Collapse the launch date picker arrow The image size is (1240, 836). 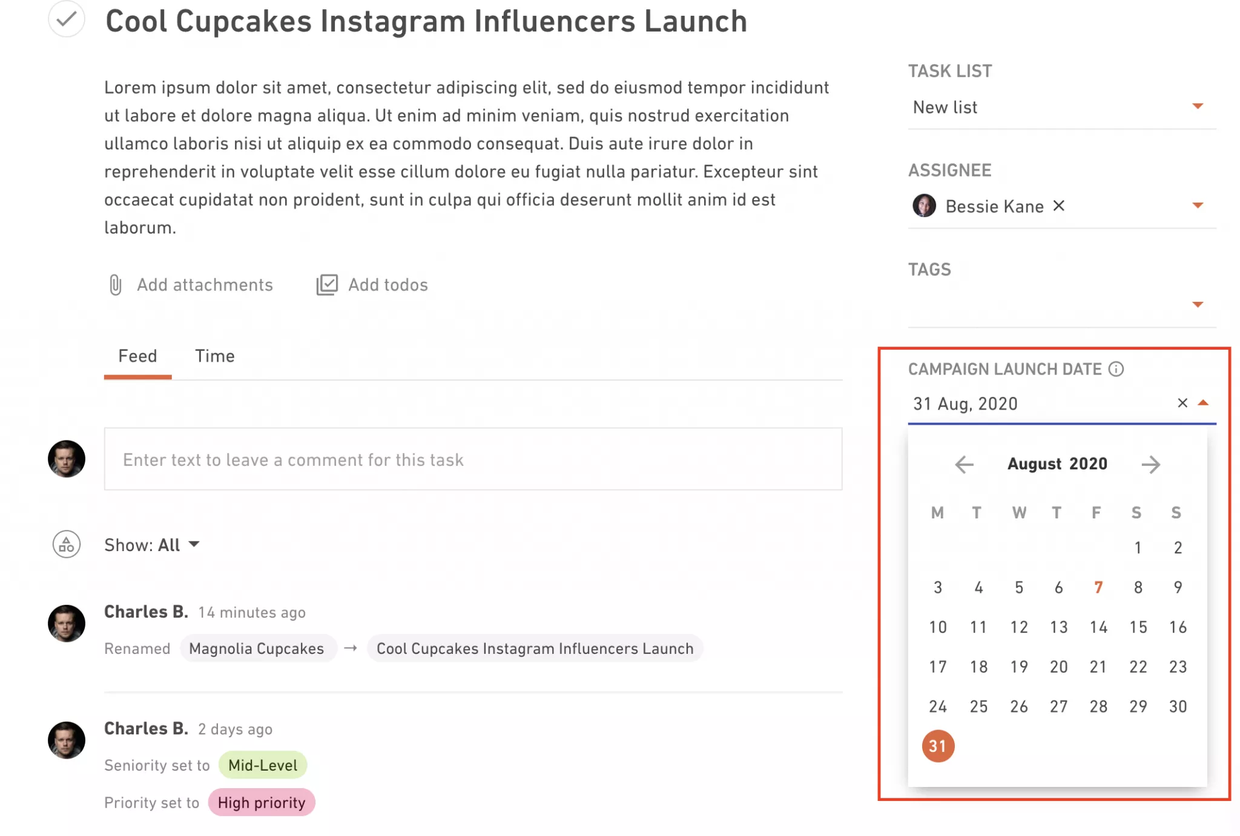pyautogui.click(x=1203, y=403)
